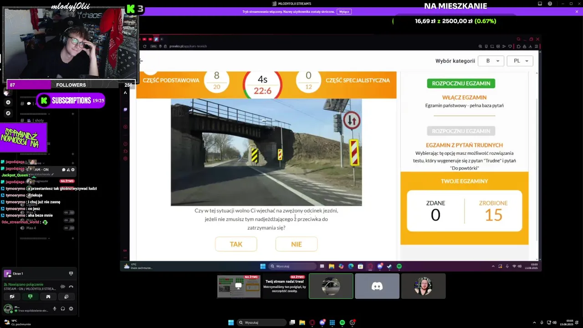Image resolution: width=583 pixels, height=328 pixels.
Task: Open Edge on the streamed inner taskbar
Action: click(x=351, y=266)
